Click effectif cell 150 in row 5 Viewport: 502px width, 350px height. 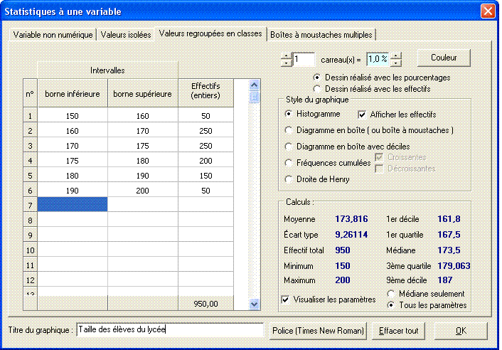(205, 176)
